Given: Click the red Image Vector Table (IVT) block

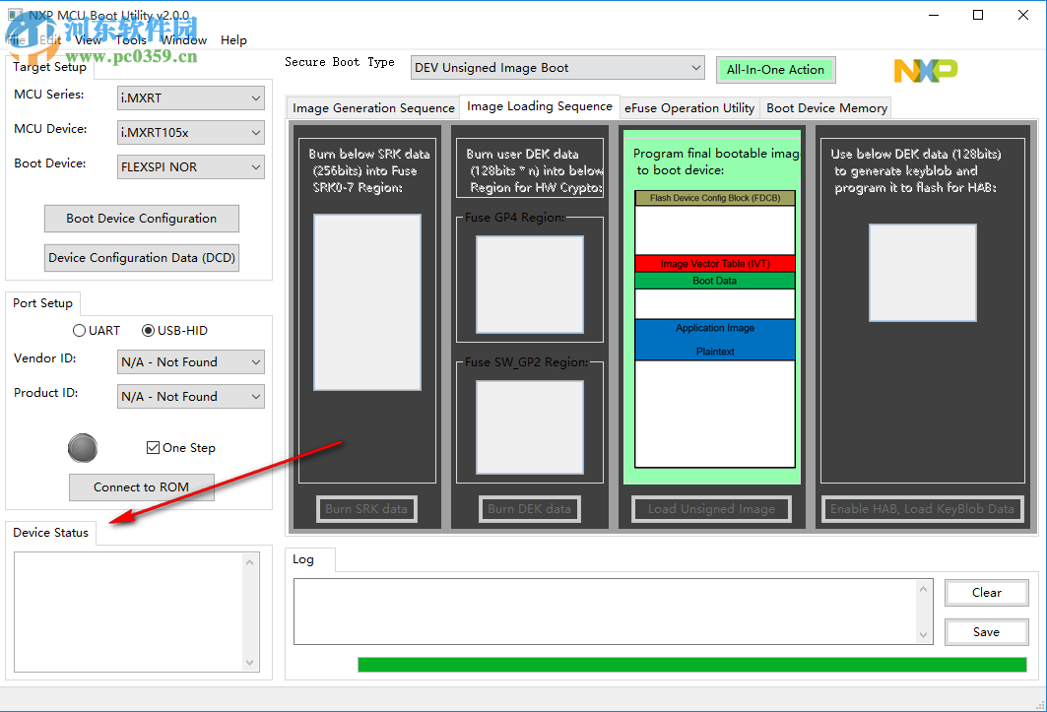Looking at the screenshot, I should 714,263.
